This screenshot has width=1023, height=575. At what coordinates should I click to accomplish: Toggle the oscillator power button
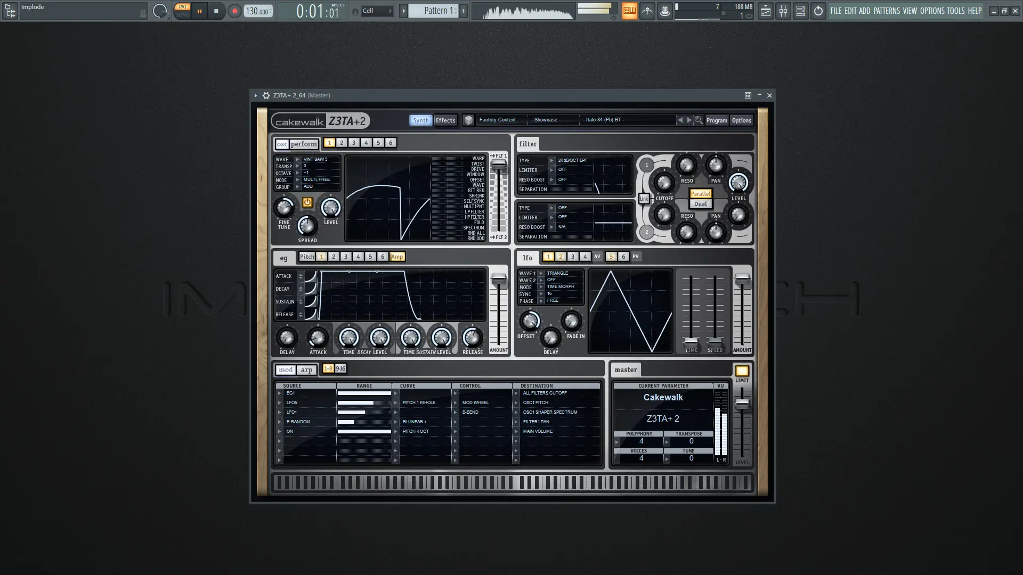pos(307,202)
